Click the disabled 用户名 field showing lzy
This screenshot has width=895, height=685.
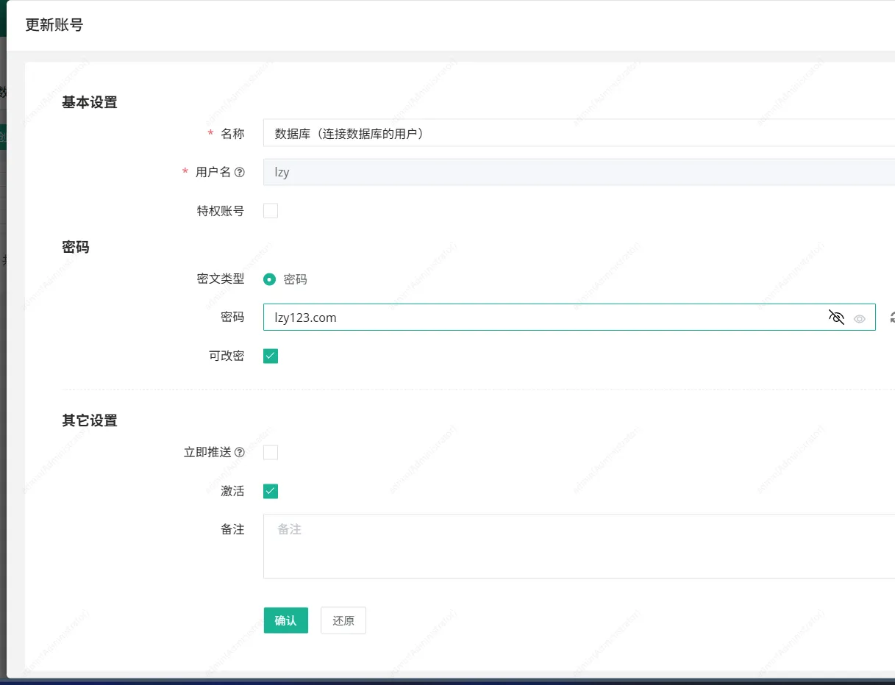click(574, 173)
